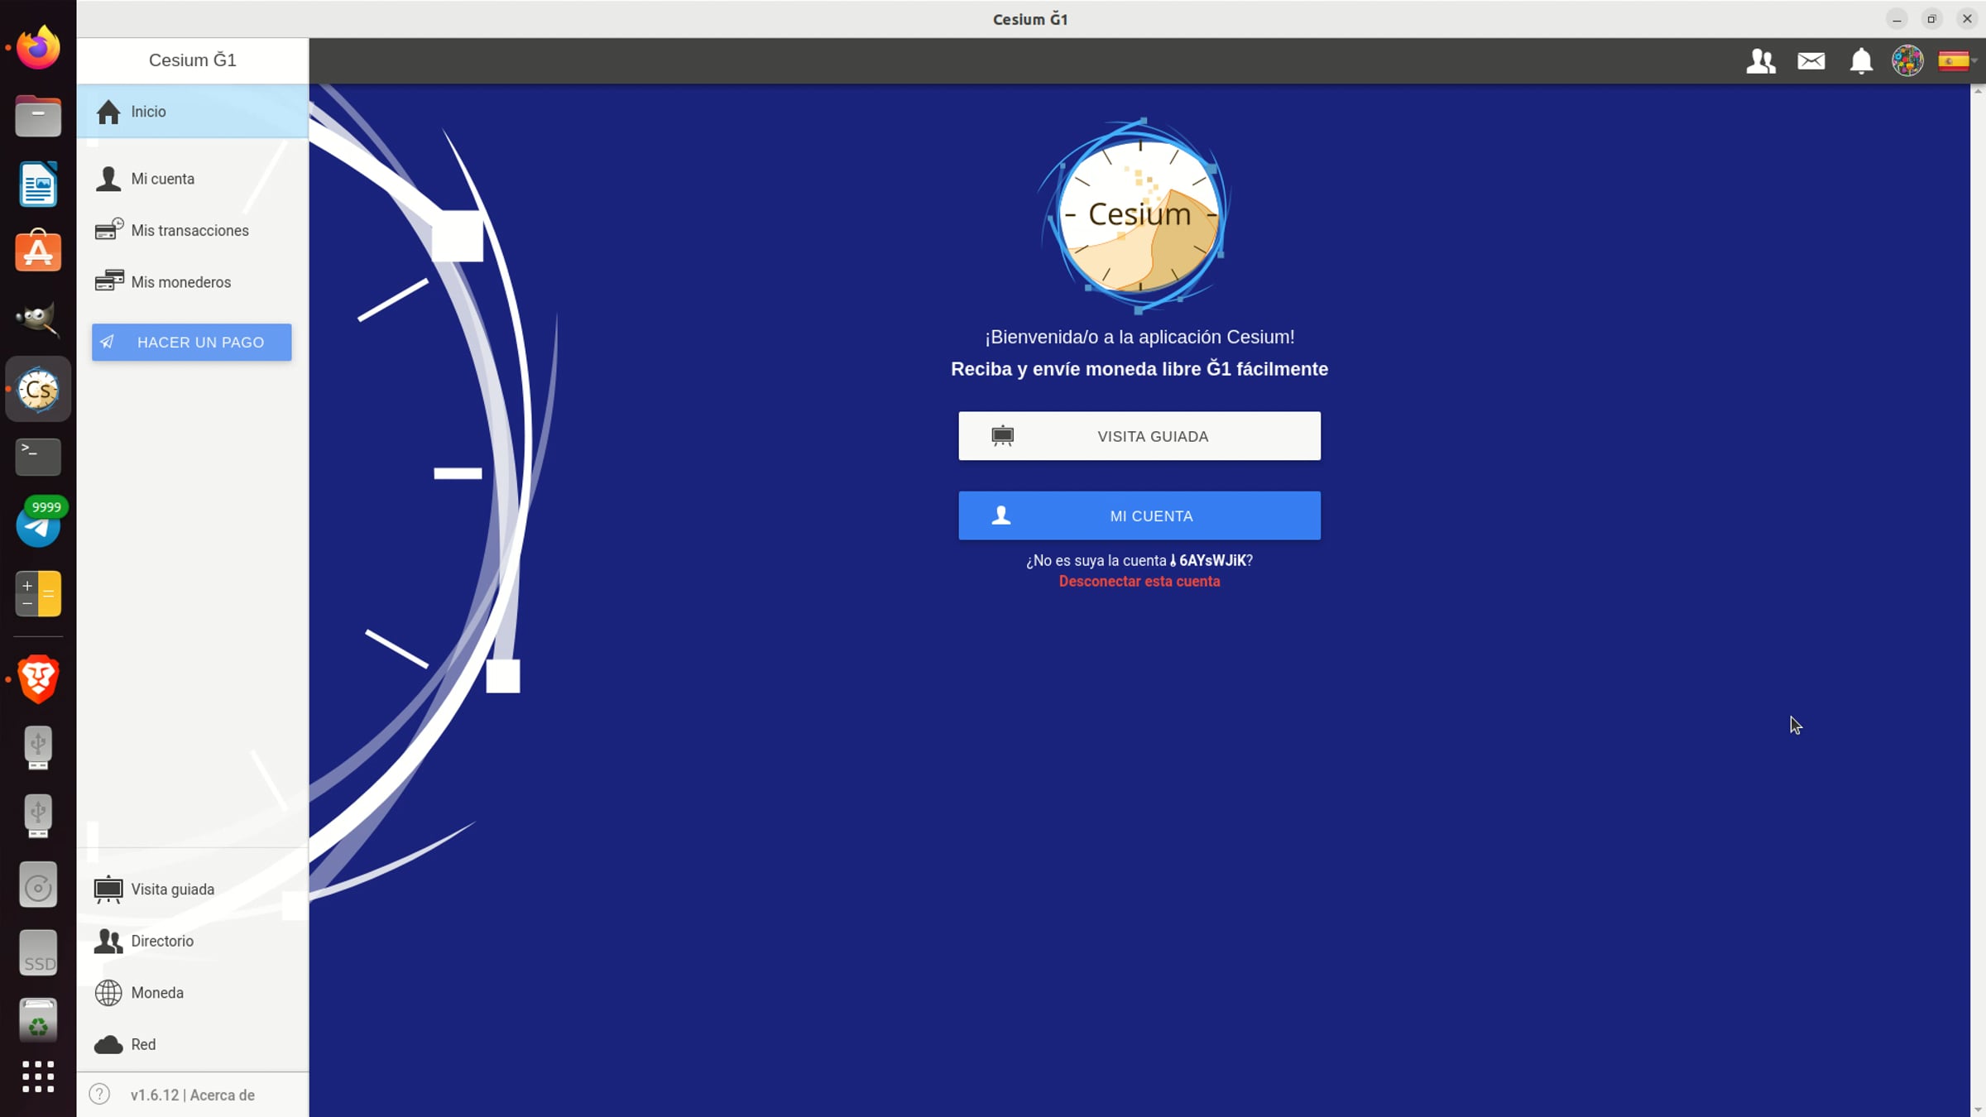Launch Brave browser from the dock
The width and height of the screenshot is (1986, 1117).
click(x=38, y=679)
